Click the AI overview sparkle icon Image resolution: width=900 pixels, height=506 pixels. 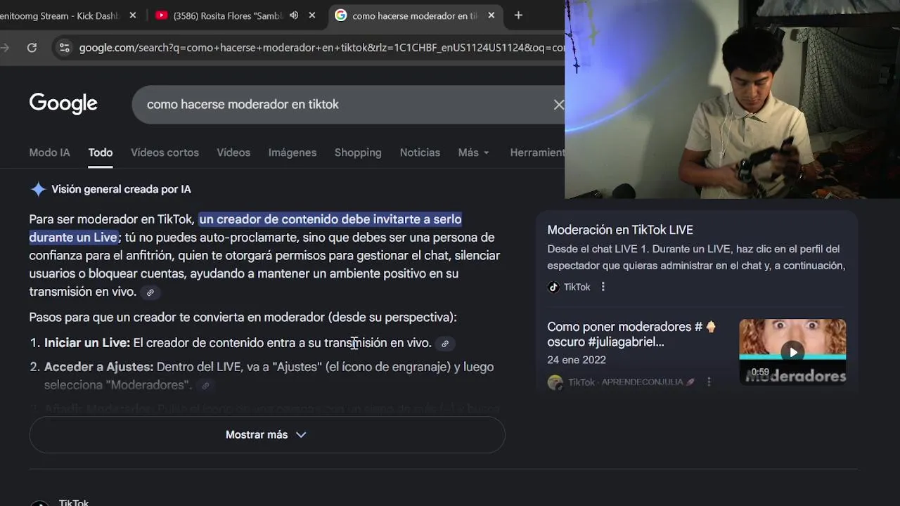tap(38, 189)
